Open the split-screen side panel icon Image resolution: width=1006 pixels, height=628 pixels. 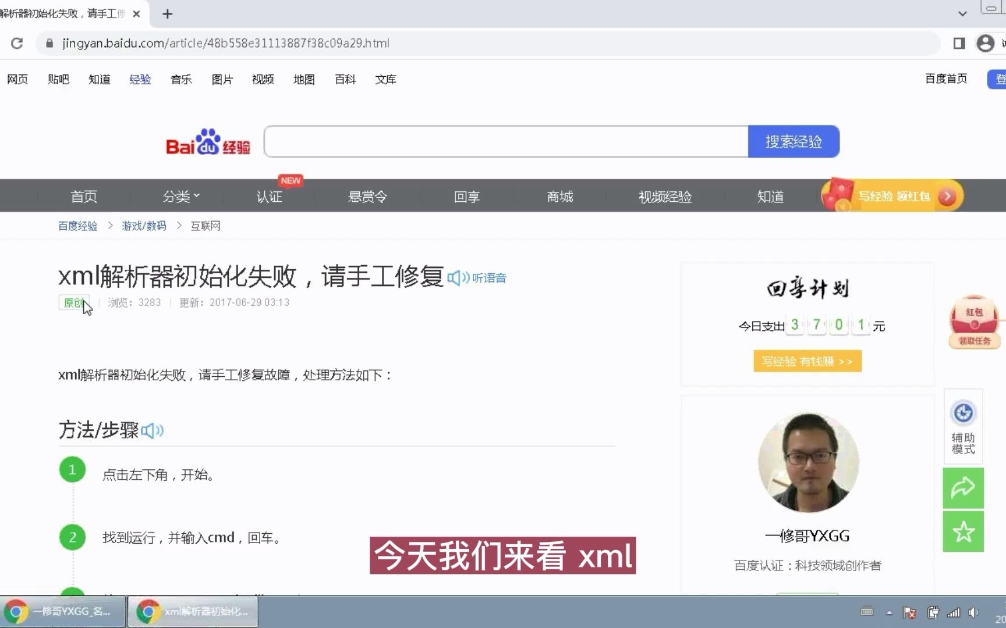959,43
